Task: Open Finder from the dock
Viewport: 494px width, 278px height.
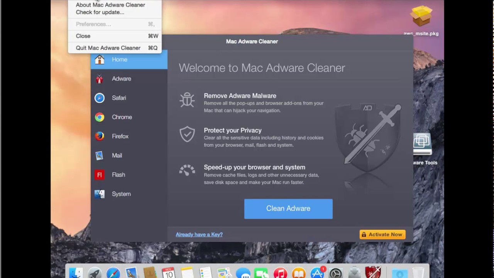Action: coord(76,273)
